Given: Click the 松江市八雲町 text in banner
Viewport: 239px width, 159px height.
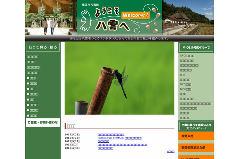Looking at the screenshot, I should [90, 5].
